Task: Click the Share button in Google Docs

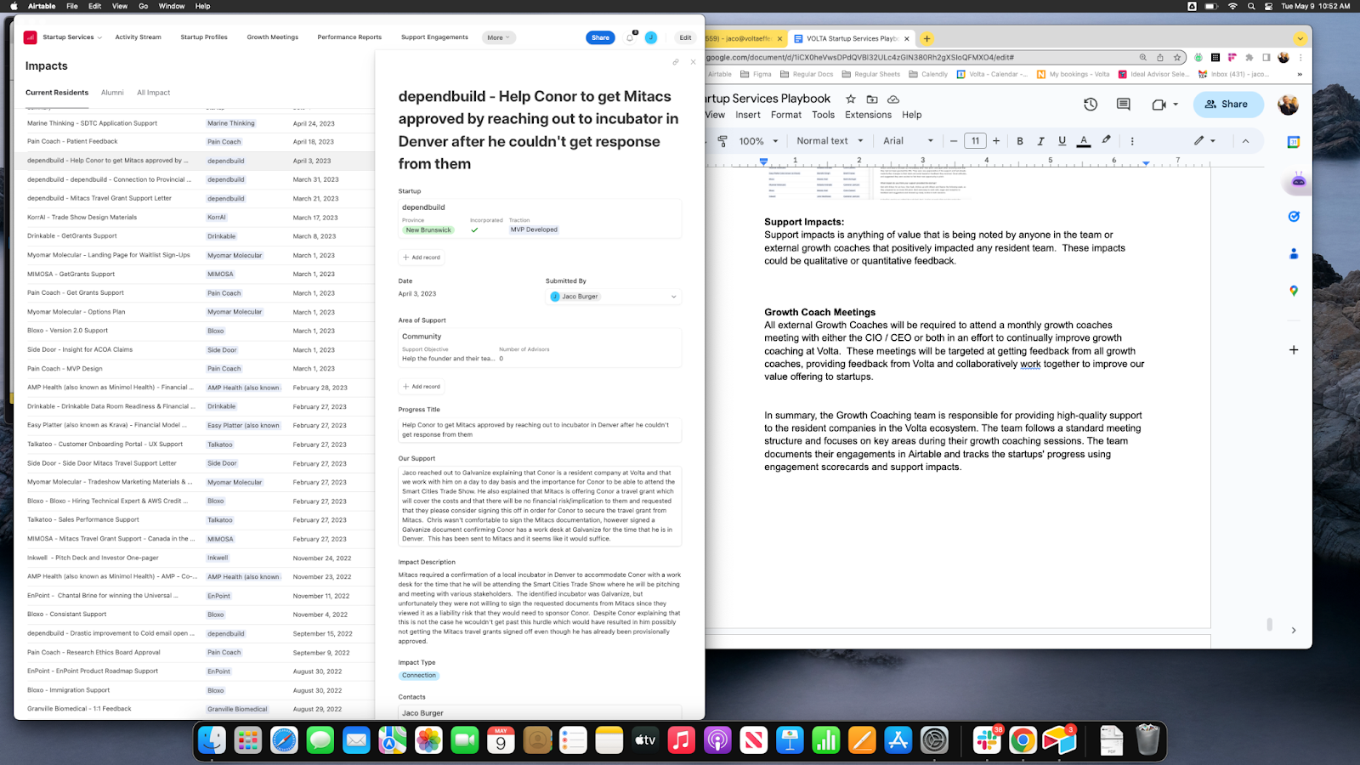Action: pyautogui.click(x=1228, y=105)
